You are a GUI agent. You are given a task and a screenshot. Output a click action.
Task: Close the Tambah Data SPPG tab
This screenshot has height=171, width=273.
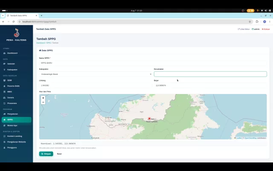pos(36,15)
